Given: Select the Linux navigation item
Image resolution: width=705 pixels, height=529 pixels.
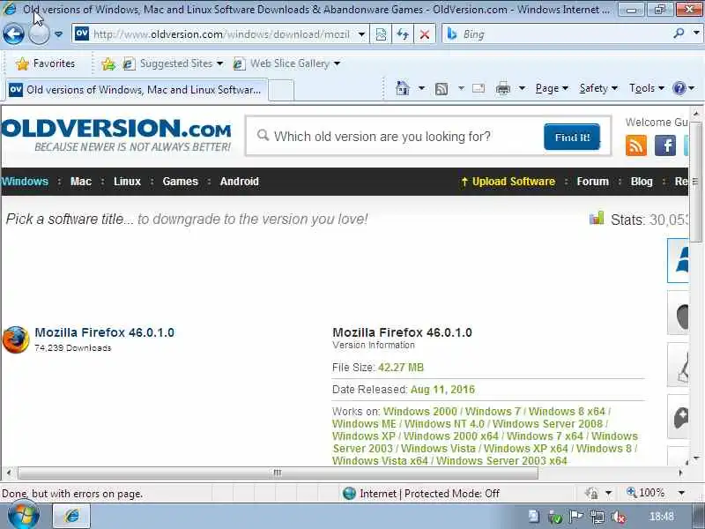Looking at the screenshot, I should 127,182.
